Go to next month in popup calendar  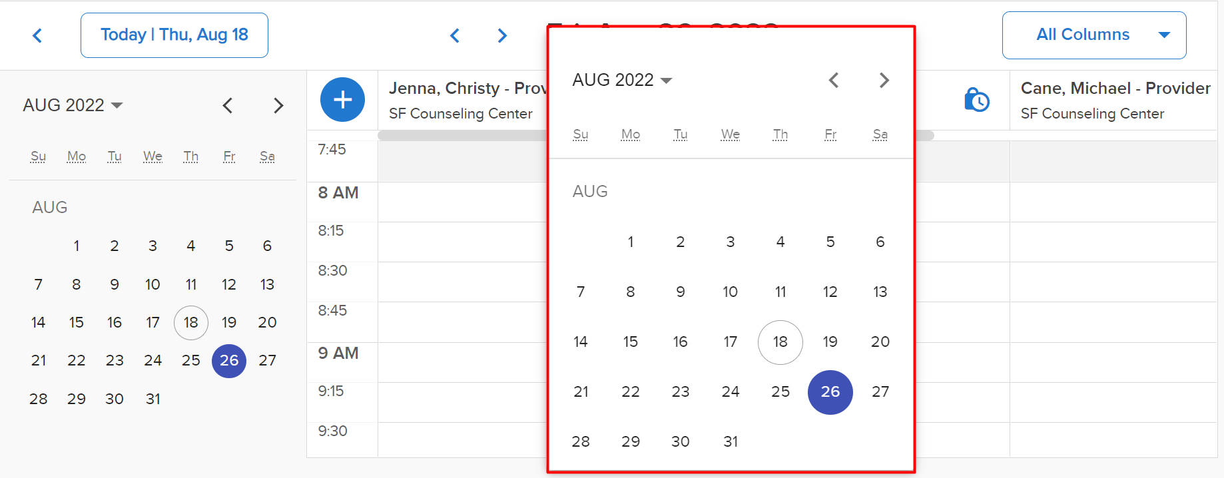pyautogui.click(x=884, y=81)
